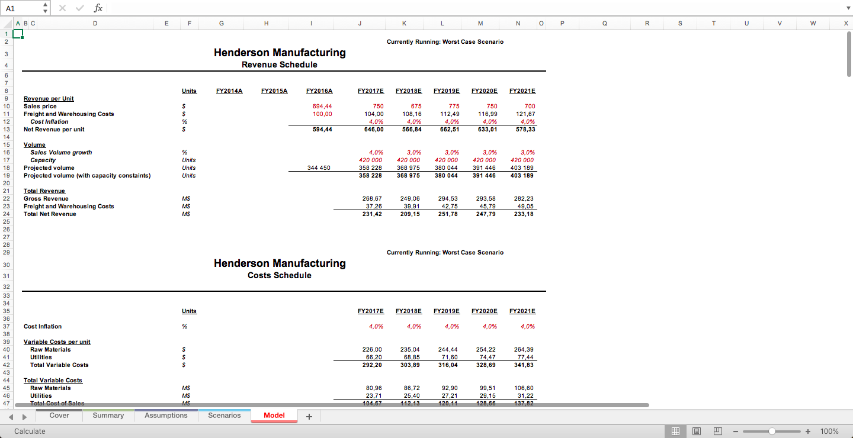Select row header 13
This screenshot has width=853, height=438.
pos(7,129)
